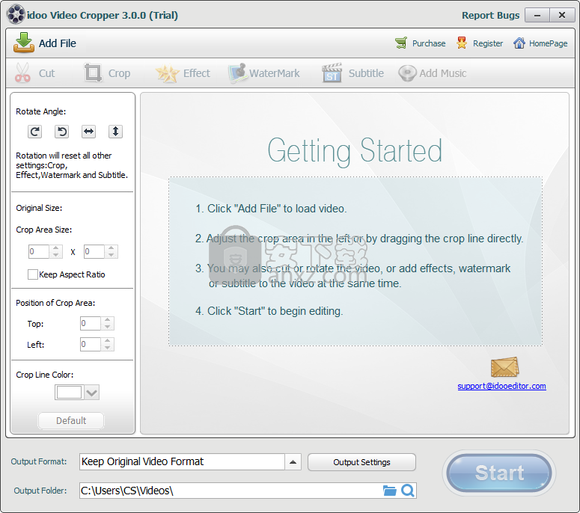Switch to the Cut tab label

click(x=47, y=73)
